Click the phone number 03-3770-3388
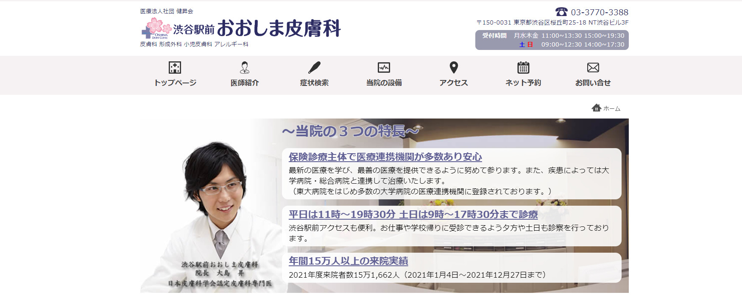Viewport: 742px width, 295px height. [x=599, y=12]
